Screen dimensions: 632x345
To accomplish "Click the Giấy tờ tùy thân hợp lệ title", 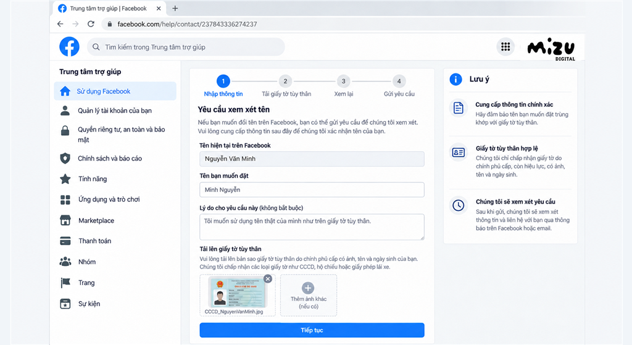I will [x=507, y=148].
